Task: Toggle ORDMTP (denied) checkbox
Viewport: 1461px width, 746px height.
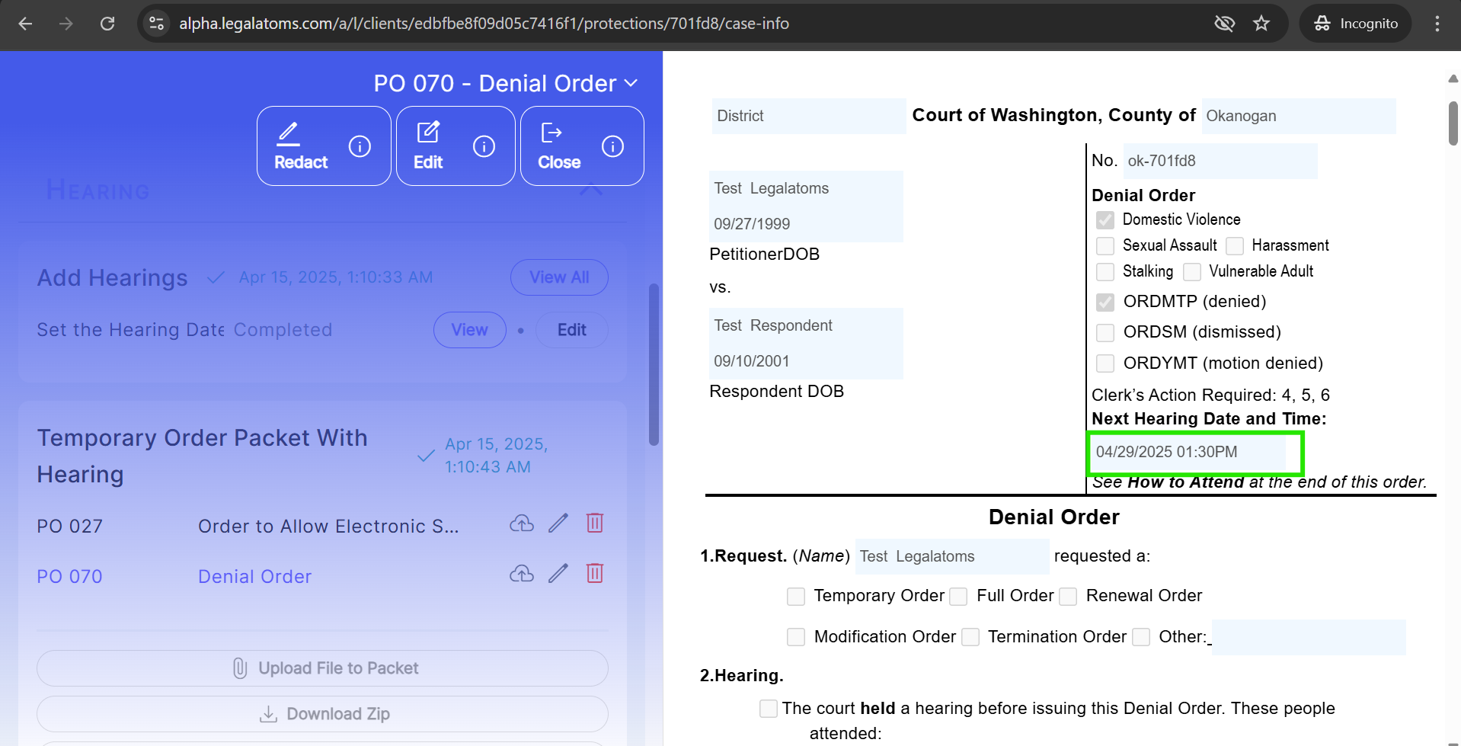Action: coord(1105,303)
